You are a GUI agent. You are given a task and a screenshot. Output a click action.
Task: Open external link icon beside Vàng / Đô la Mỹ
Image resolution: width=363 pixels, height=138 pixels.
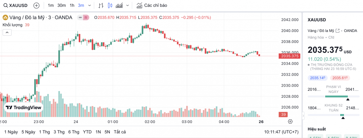pyautogui.click(x=338, y=31)
